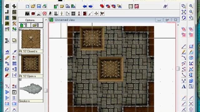Image resolution: width=200 pixels, height=112 pixels.
Task: Open the chair furniture symbol catalog
Action: coord(50,13)
